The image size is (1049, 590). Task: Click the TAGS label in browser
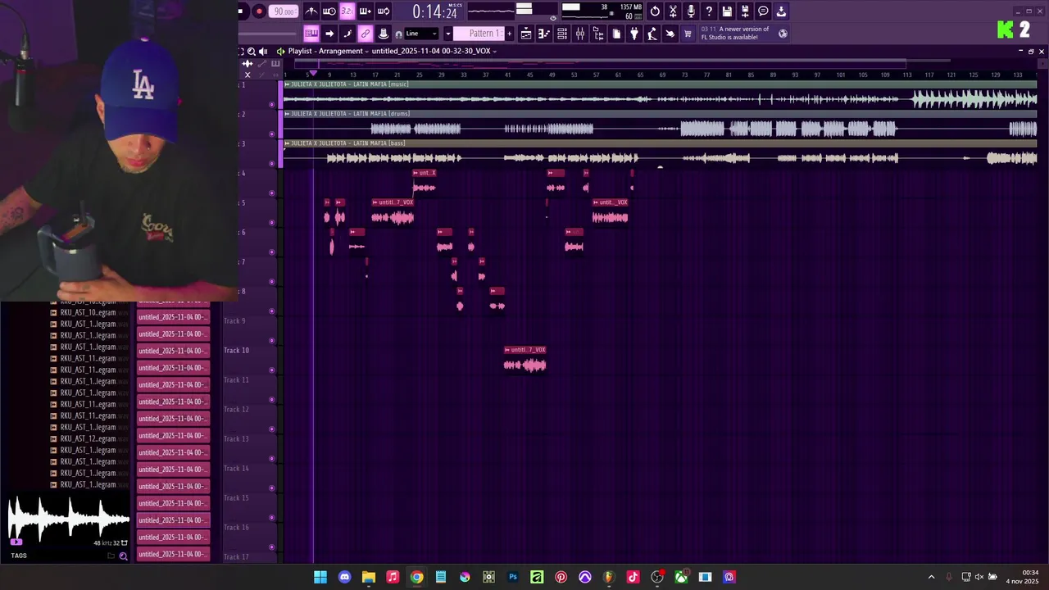tap(19, 556)
